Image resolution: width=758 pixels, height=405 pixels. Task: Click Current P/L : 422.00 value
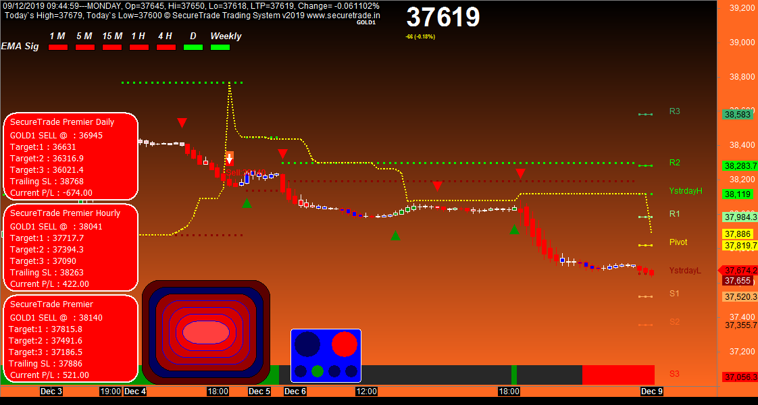(49, 284)
